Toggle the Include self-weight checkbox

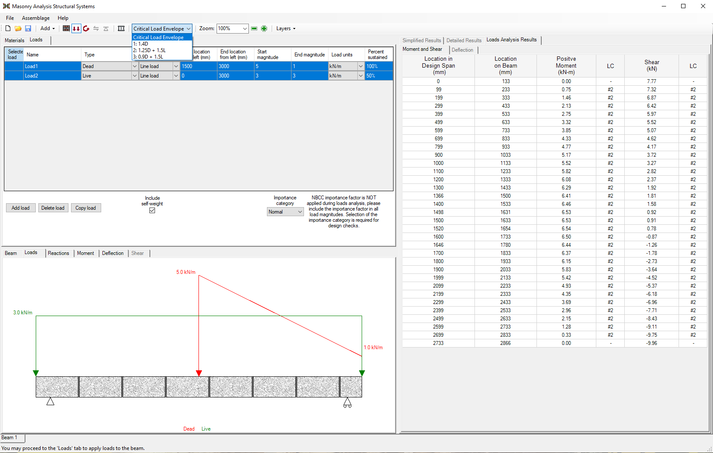point(152,211)
